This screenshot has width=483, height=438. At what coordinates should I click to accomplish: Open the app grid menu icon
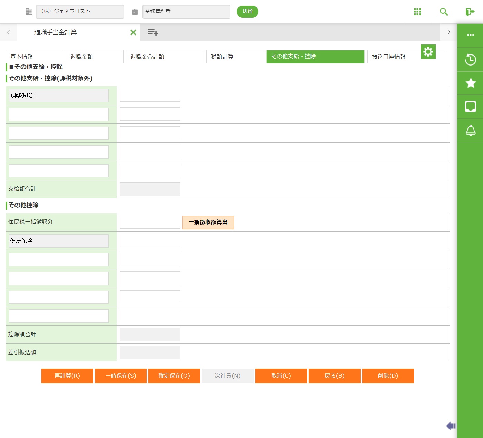click(417, 12)
